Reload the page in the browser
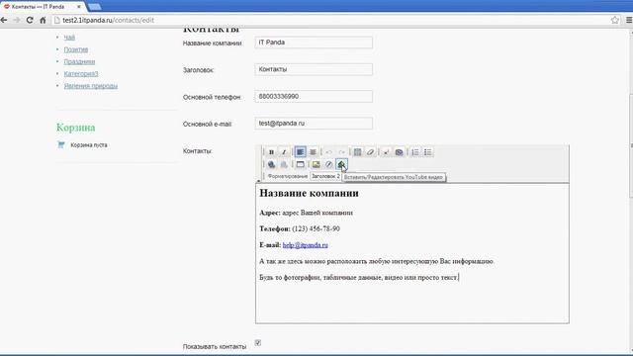This screenshot has height=356, width=633. pyautogui.click(x=30, y=20)
